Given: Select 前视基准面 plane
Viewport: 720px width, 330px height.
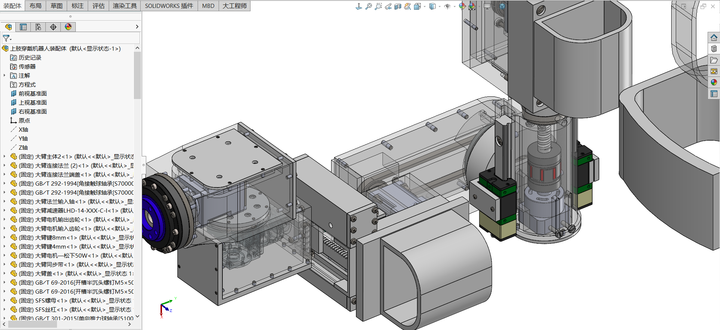Looking at the screenshot, I should click(33, 93).
